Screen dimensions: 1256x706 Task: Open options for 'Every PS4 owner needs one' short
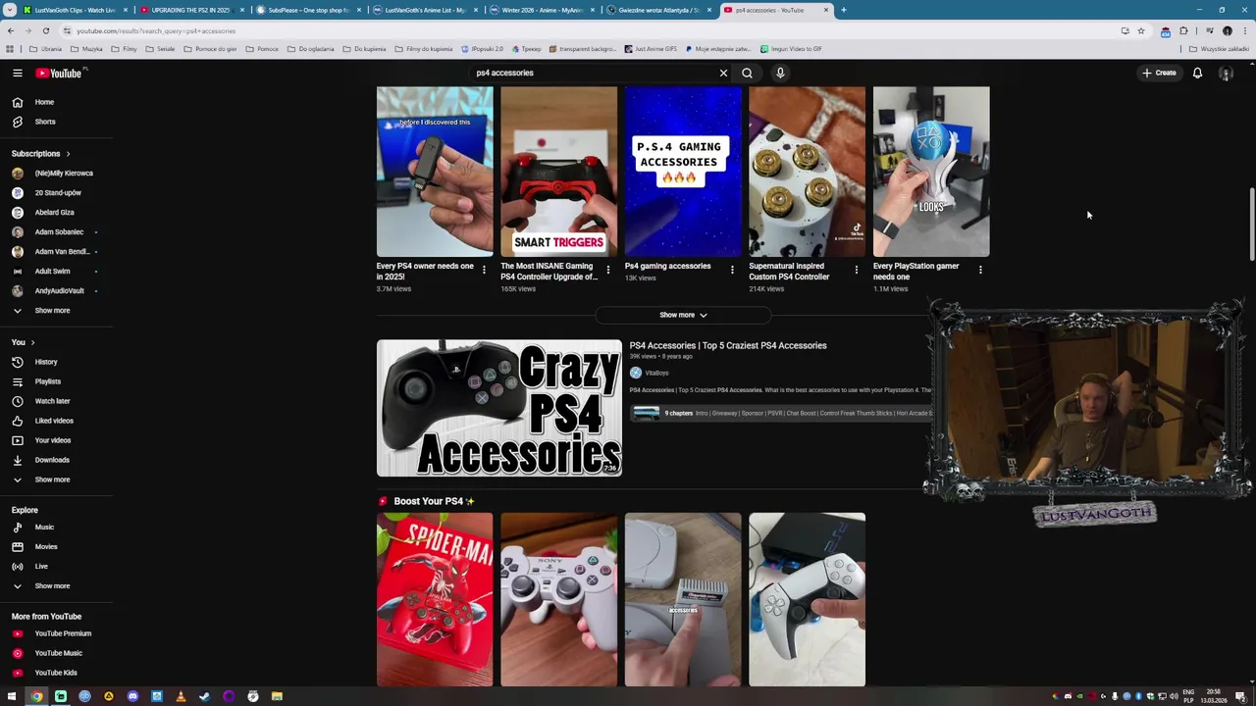point(484,270)
